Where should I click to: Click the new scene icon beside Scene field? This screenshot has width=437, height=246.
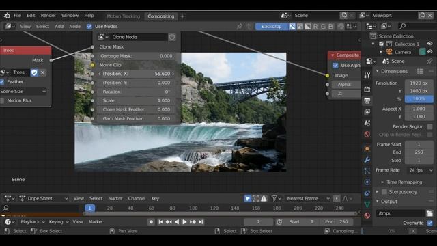[343, 16]
